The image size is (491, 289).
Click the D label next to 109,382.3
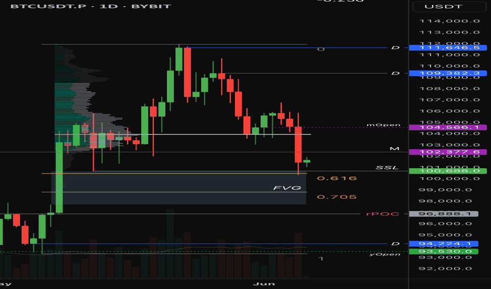click(x=396, y=73)
